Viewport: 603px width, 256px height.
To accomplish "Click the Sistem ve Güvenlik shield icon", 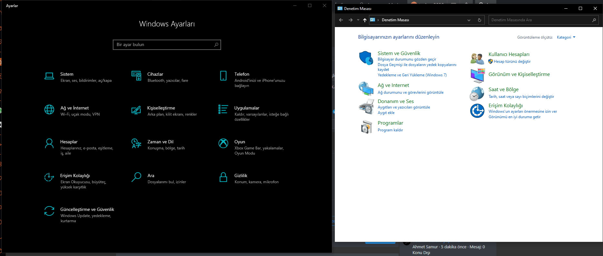I will coord(366,58).
